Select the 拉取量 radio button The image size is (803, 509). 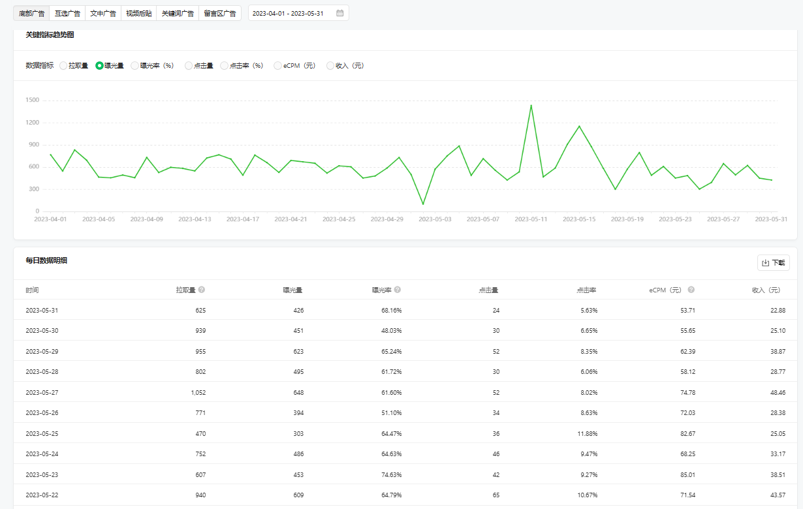click(63, 65)
